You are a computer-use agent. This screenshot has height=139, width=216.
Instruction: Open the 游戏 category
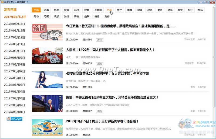(x=66, y=16)
